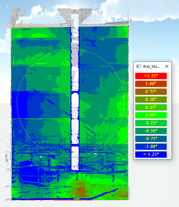Pick the <-1.25" deep blue legend swatch

tap(151, 155)
